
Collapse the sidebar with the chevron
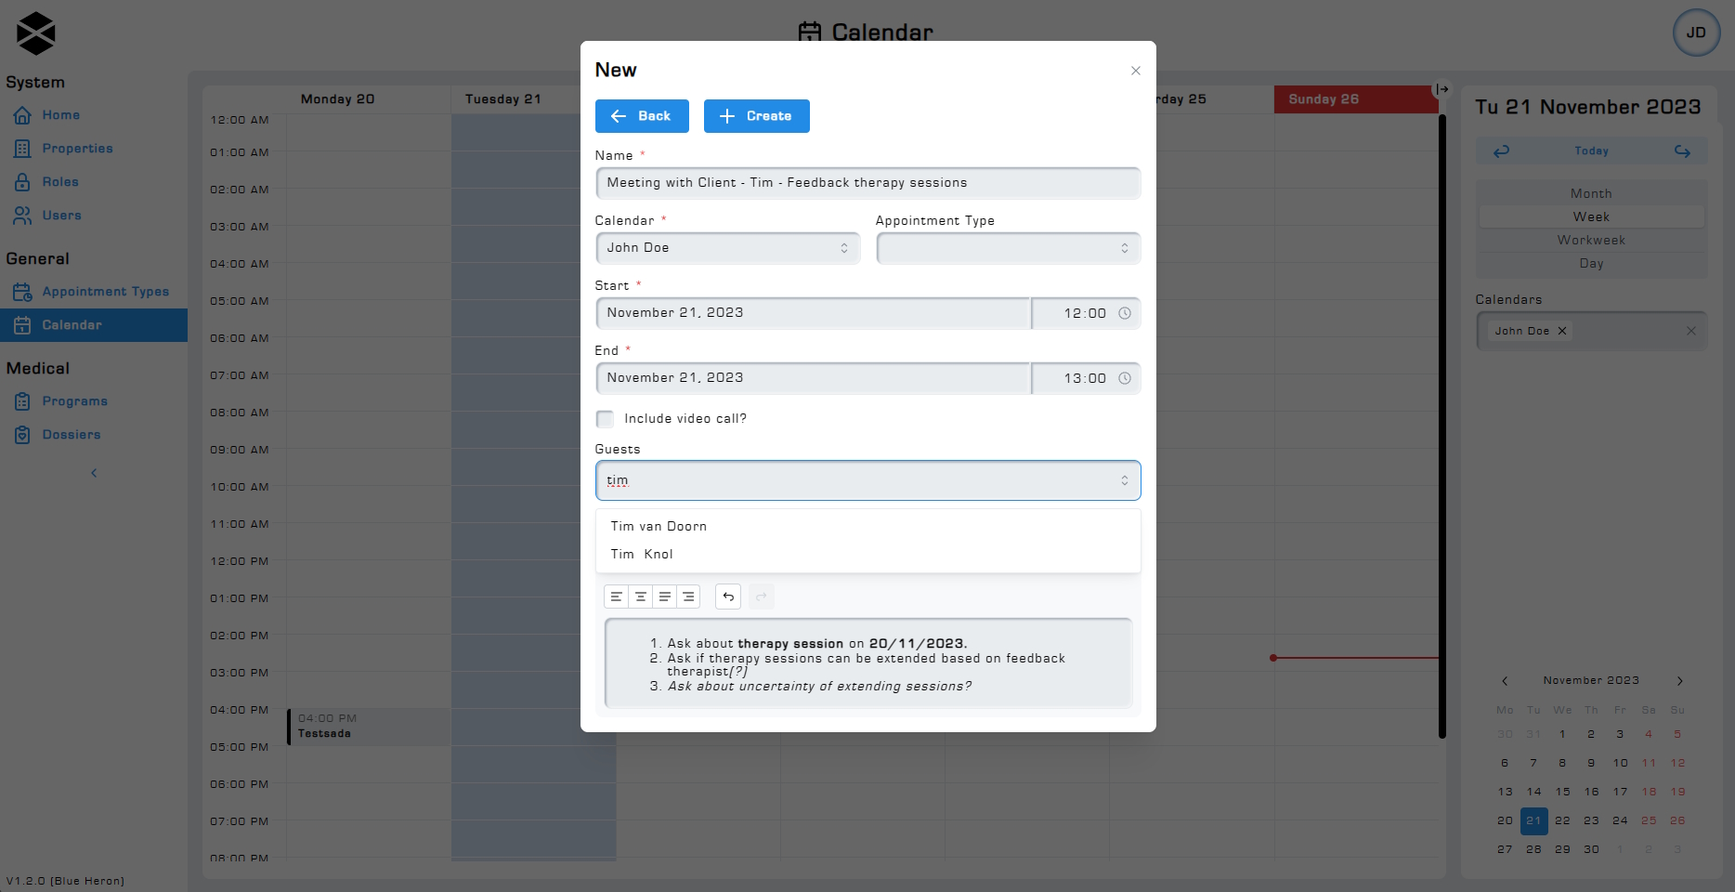(x=94, y=473)
